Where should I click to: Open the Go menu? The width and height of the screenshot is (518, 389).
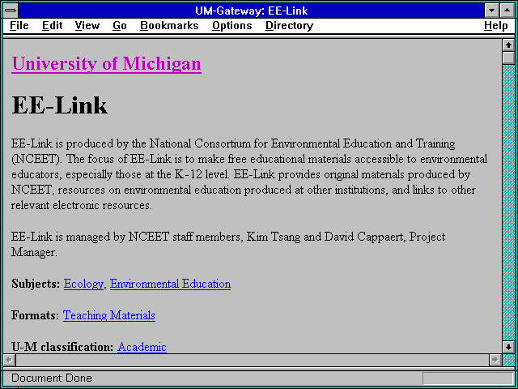(120, 25)
